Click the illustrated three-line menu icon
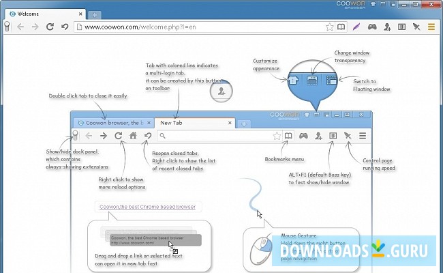This screenshot has width=443, height=273. pyautogui.click(x=363, y=136)
